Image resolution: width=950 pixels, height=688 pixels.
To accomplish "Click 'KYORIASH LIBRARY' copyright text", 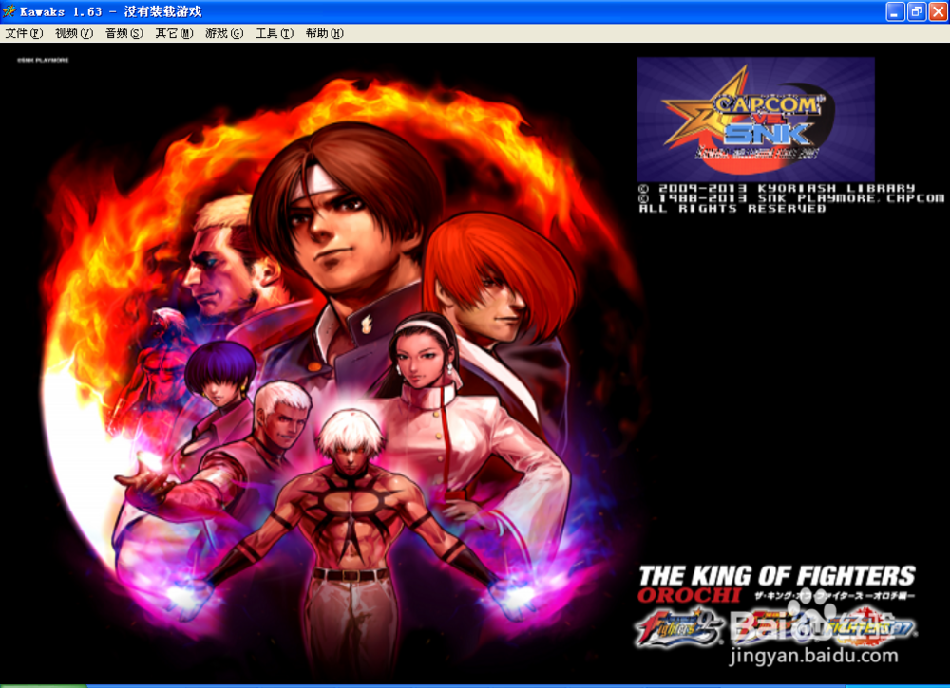I will (x=836, y=188).
